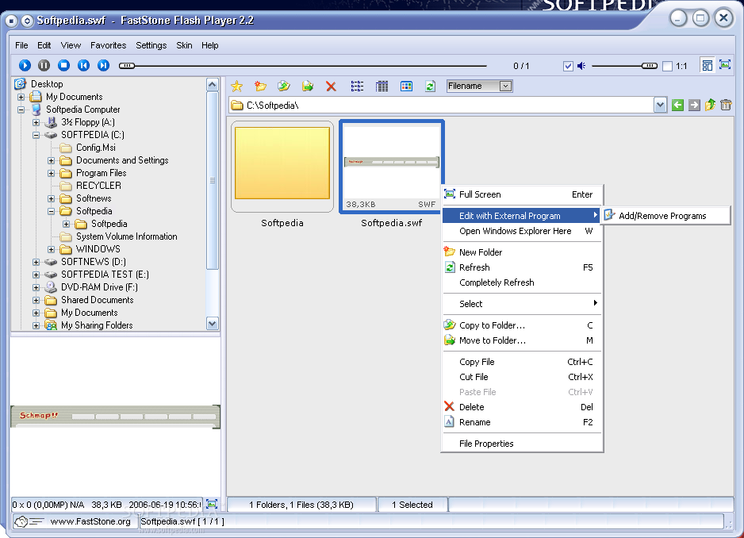Click Add/Remove Programs submenu entry
The width and height of the screenshot is (744, 538).
tap(662, 216)
